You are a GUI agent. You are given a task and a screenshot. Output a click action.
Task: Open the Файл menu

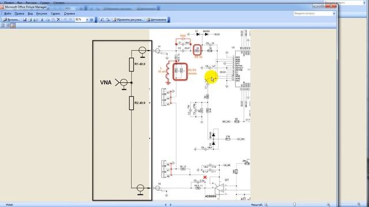pos(7,14)
